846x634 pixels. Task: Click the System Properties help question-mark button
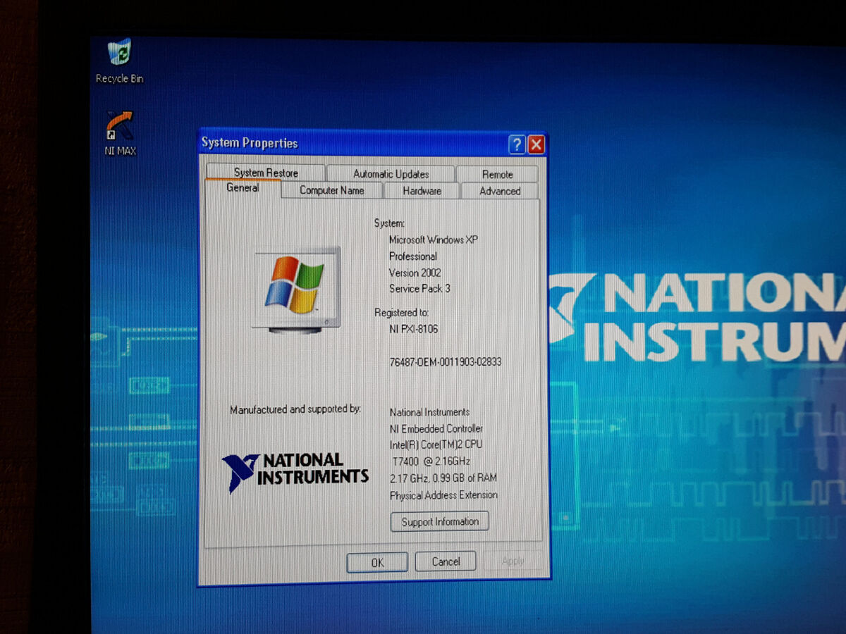pos(517,144)
